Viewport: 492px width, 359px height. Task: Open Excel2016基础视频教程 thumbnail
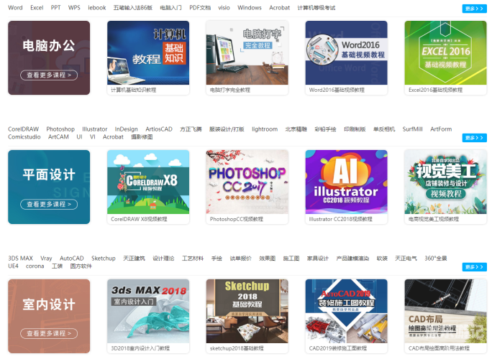point(445,52)
